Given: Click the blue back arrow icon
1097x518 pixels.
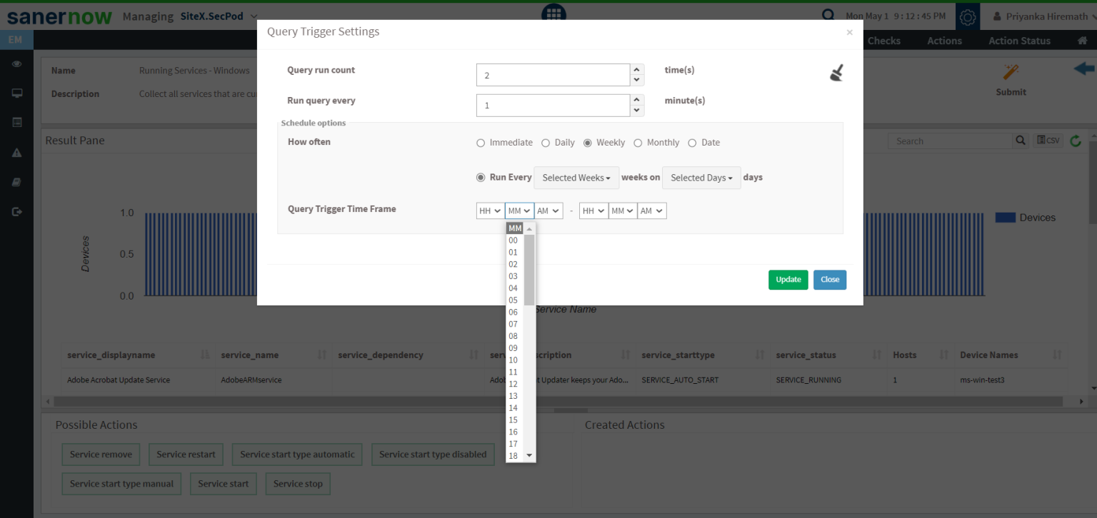Looking at the screenshot, I should 1084,69.
